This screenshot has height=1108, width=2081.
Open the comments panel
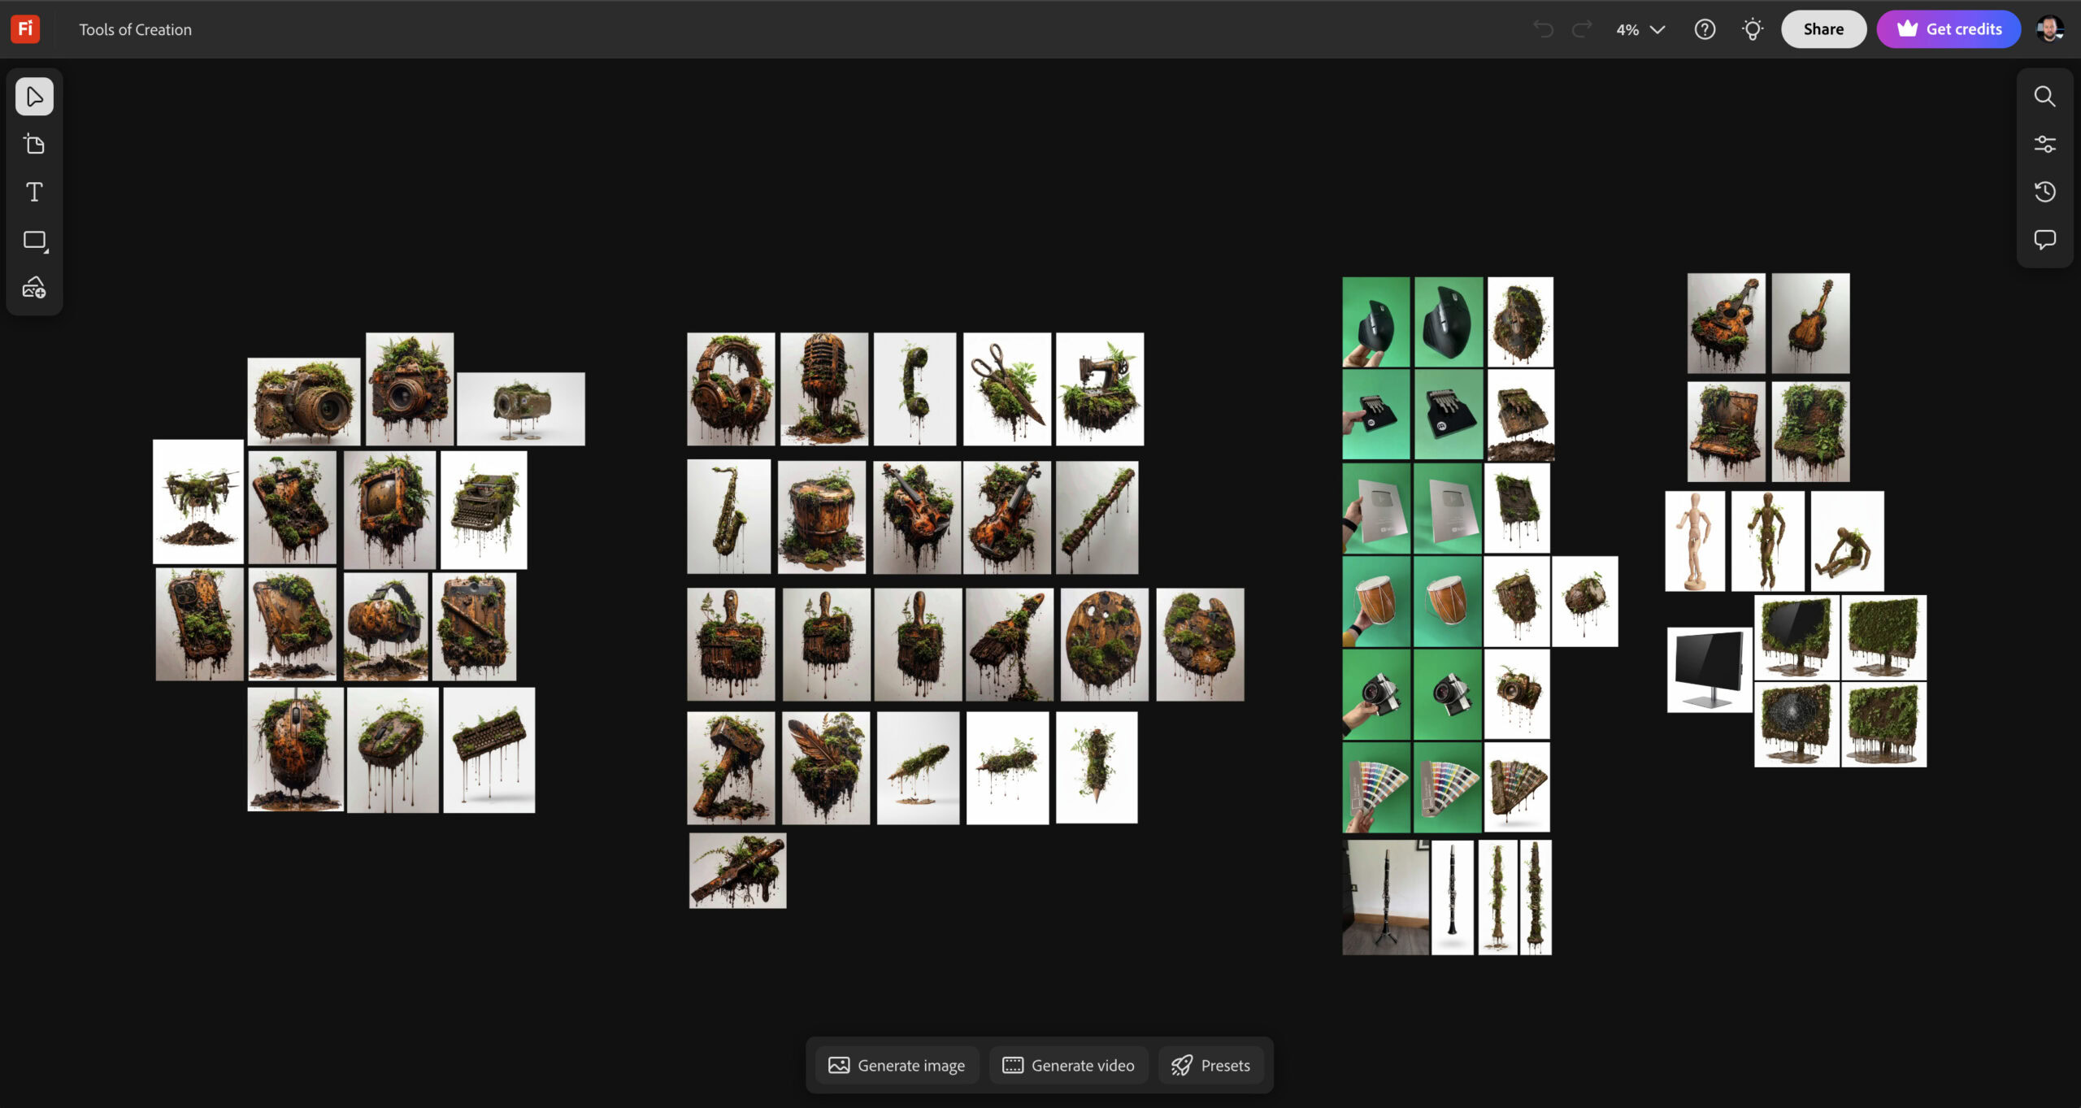[2044, 240]
